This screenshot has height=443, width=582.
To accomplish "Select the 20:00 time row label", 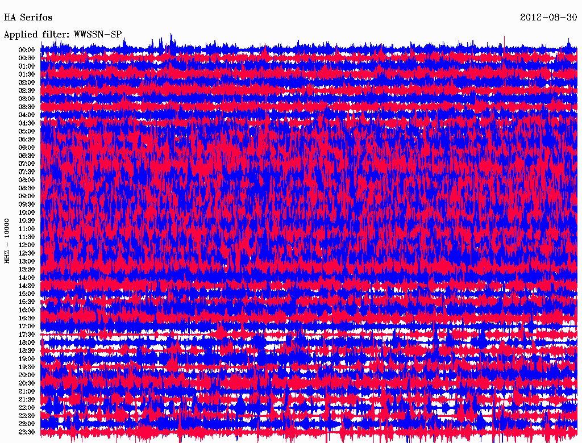I will pyautogui.click(x=27, y=375).
